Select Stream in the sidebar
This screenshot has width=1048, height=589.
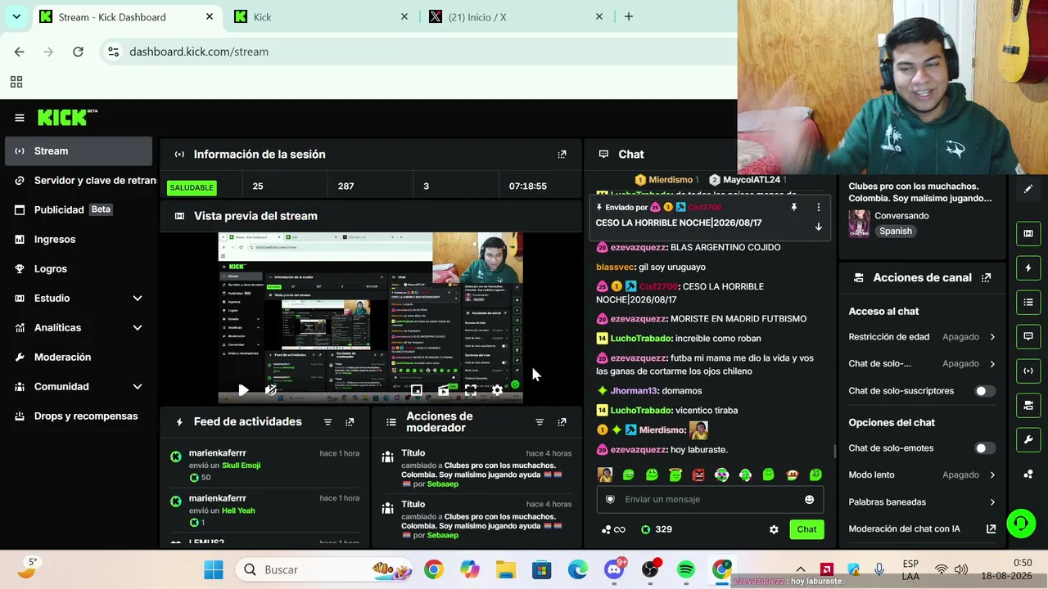point(79,151)
